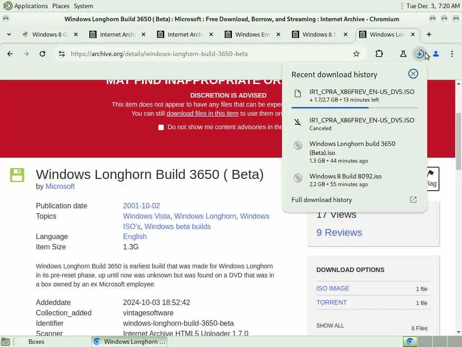Close the active Windows Lon tab
Viewport: 462px width, 347px height.
click(413, 34)
